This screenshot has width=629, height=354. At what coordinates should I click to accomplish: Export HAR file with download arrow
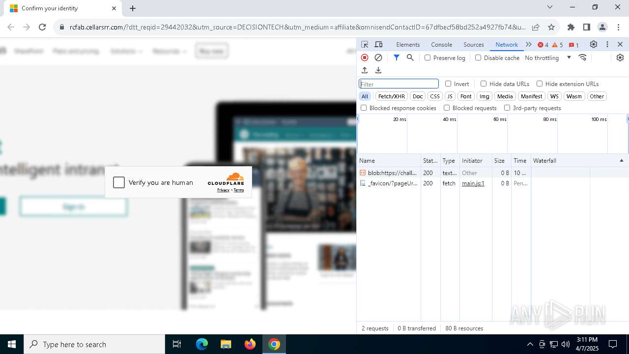click(x=378, y=70)
